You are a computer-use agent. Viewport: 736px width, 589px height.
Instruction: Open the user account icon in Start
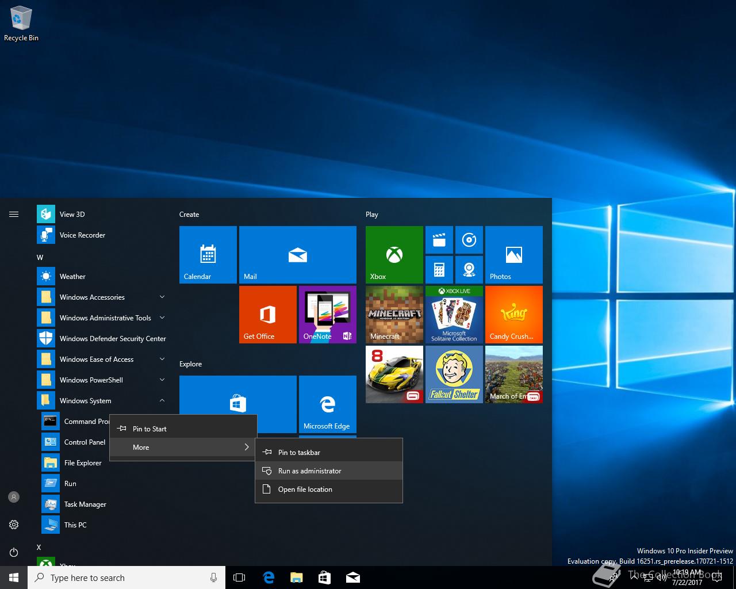click(14, 497)
